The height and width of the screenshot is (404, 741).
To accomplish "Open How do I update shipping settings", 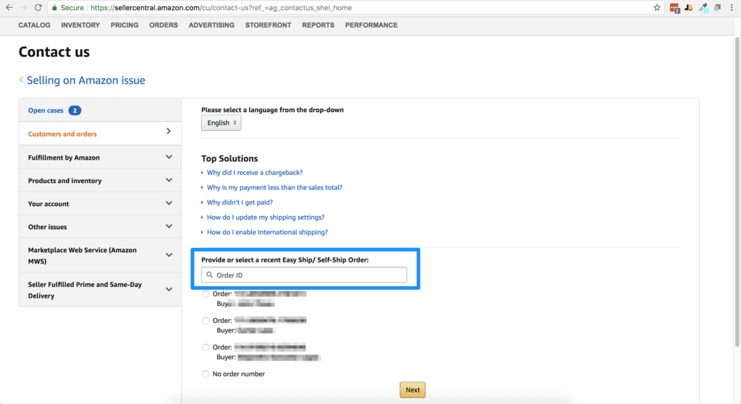I will pos(266,217).
